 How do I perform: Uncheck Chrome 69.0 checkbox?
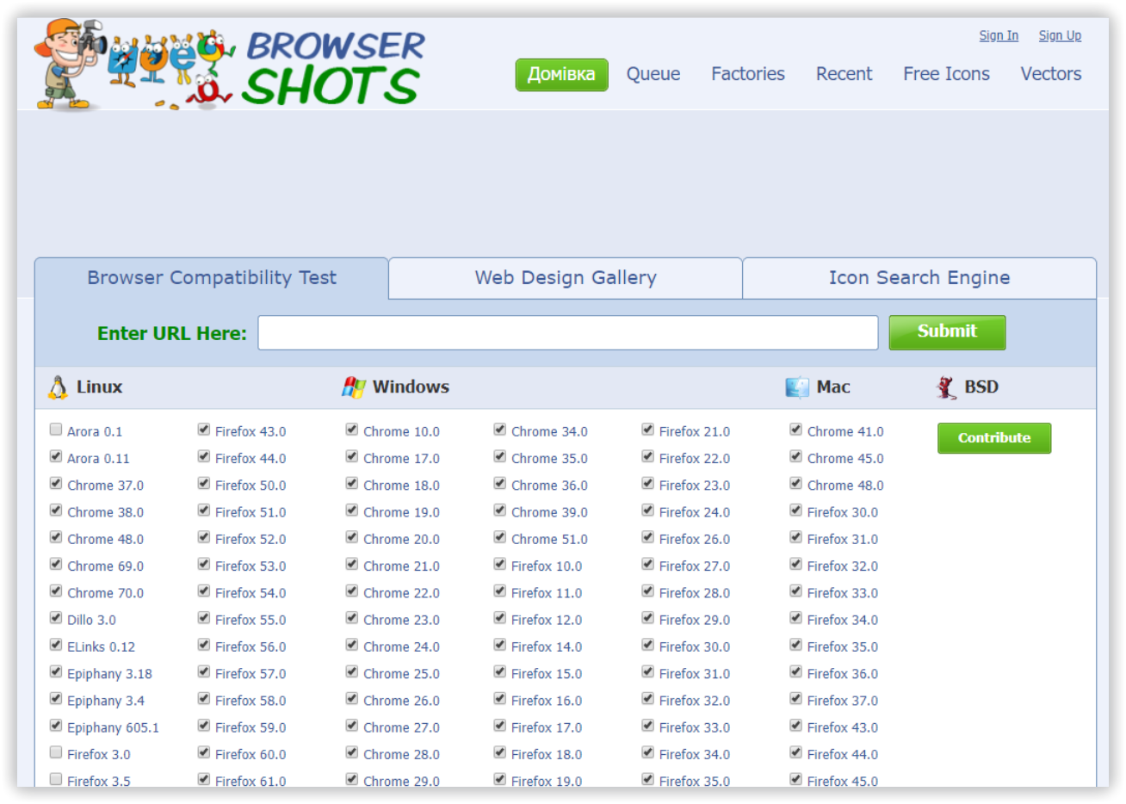coord(56,564)
